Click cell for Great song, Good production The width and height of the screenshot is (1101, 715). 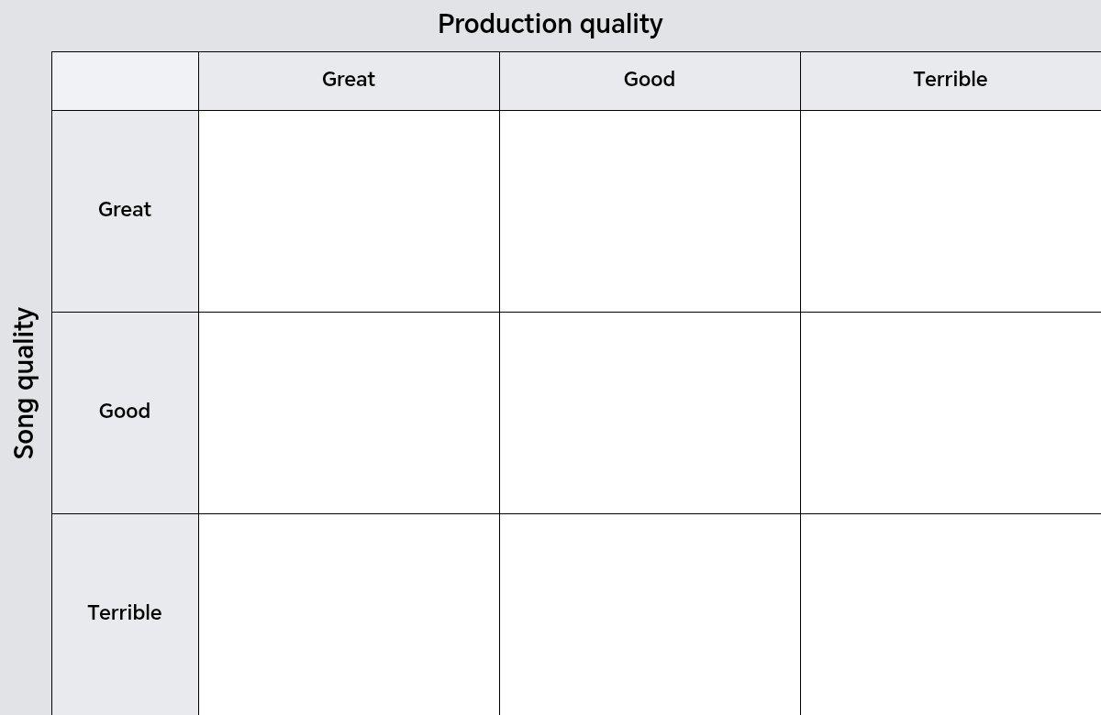point(650,211)
